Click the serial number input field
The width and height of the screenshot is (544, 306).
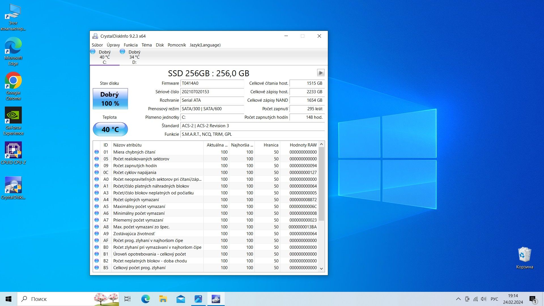(211, 91)
